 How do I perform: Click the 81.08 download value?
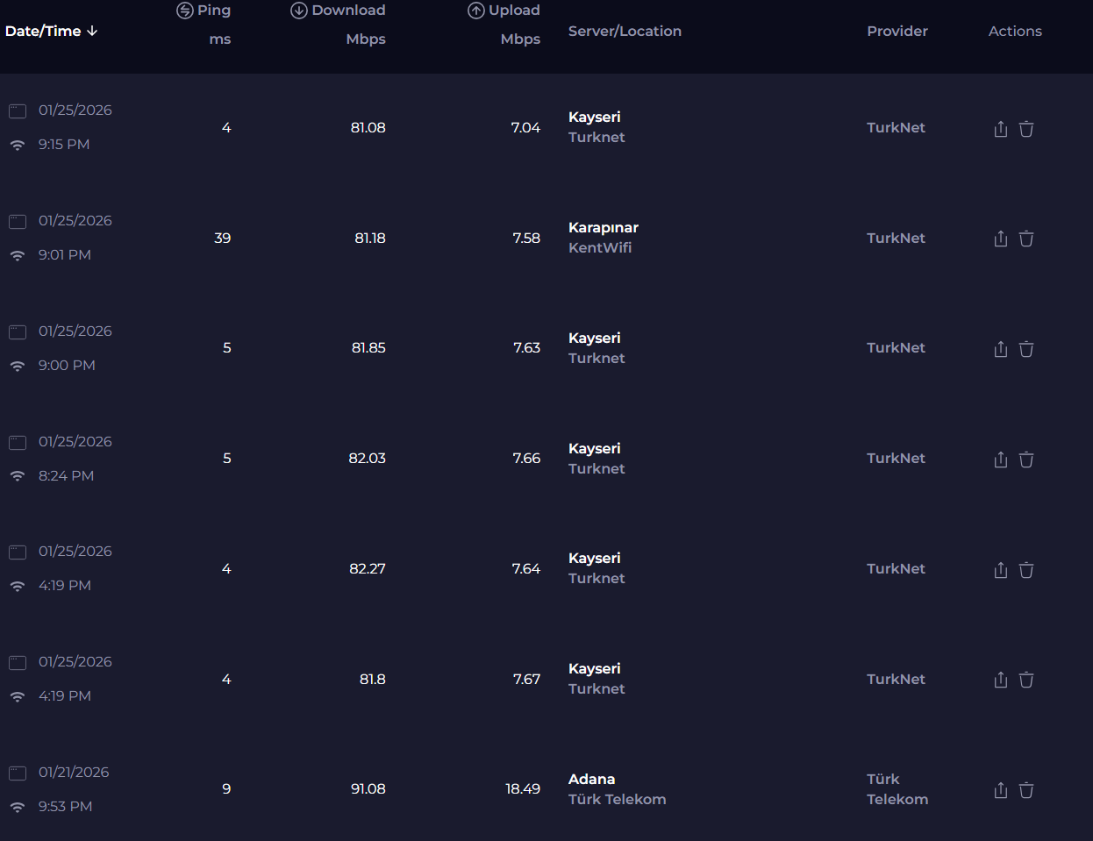pyautogui.click(x=368, y=127)
